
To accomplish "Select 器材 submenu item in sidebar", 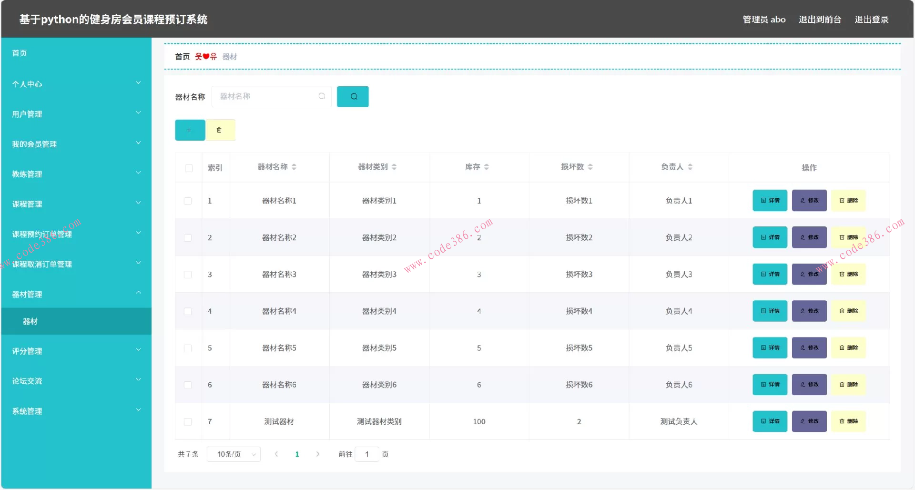I will coord(30,321).
